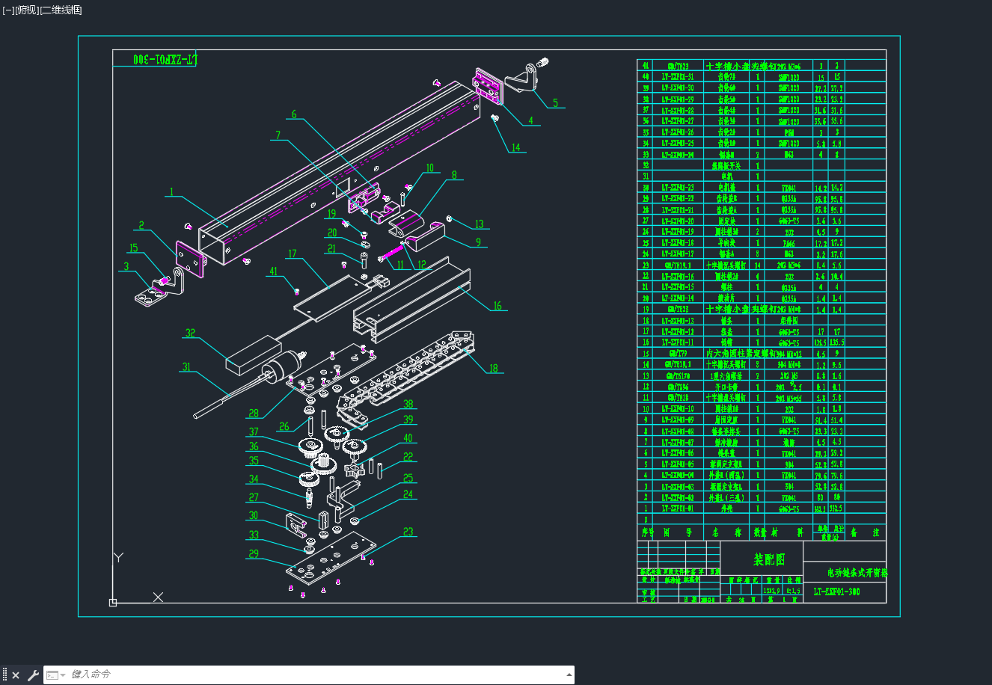Select callout number 4 in the exploded view
Image resolution: width=992 pixels, height=685 pixels.
click(x=530, y=120)
